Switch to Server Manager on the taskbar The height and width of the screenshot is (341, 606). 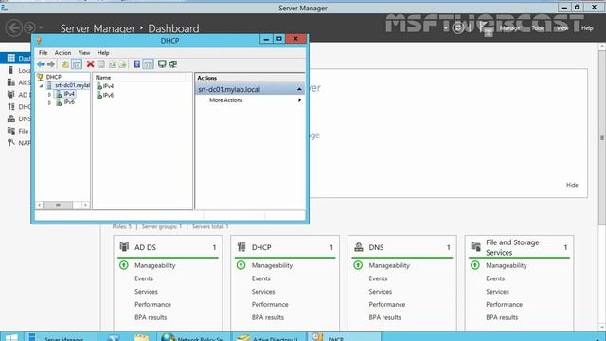(62, 337)
